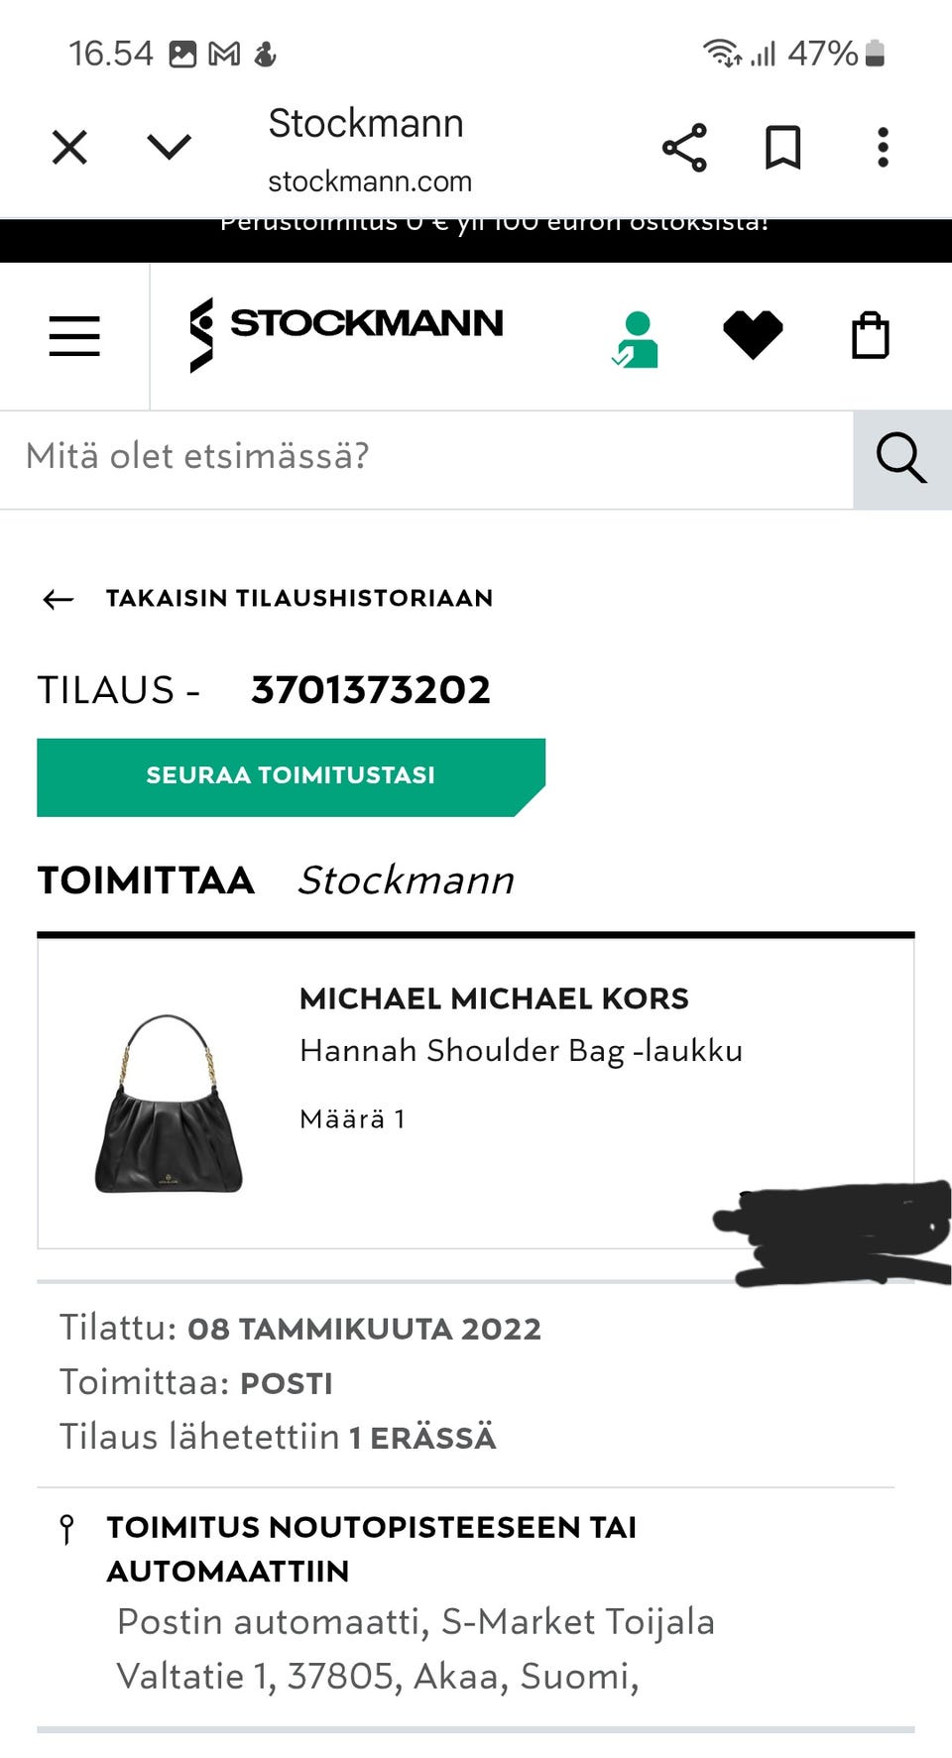
Task: Open the three-dot browser menu
Action: 882,147
